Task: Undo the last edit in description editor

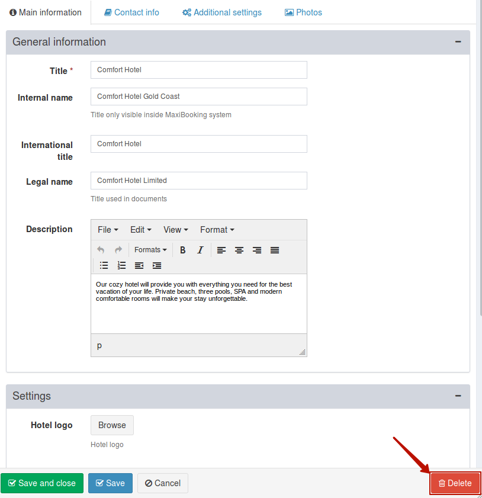Action: (x=101, y=250)
